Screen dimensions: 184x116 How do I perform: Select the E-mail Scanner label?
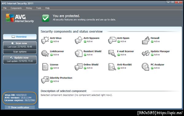coord(125,51)
